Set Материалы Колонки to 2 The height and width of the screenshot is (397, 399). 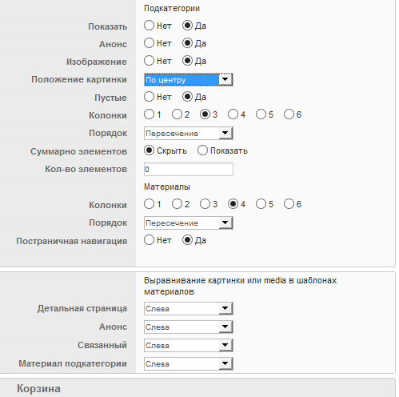coord(177,204)
